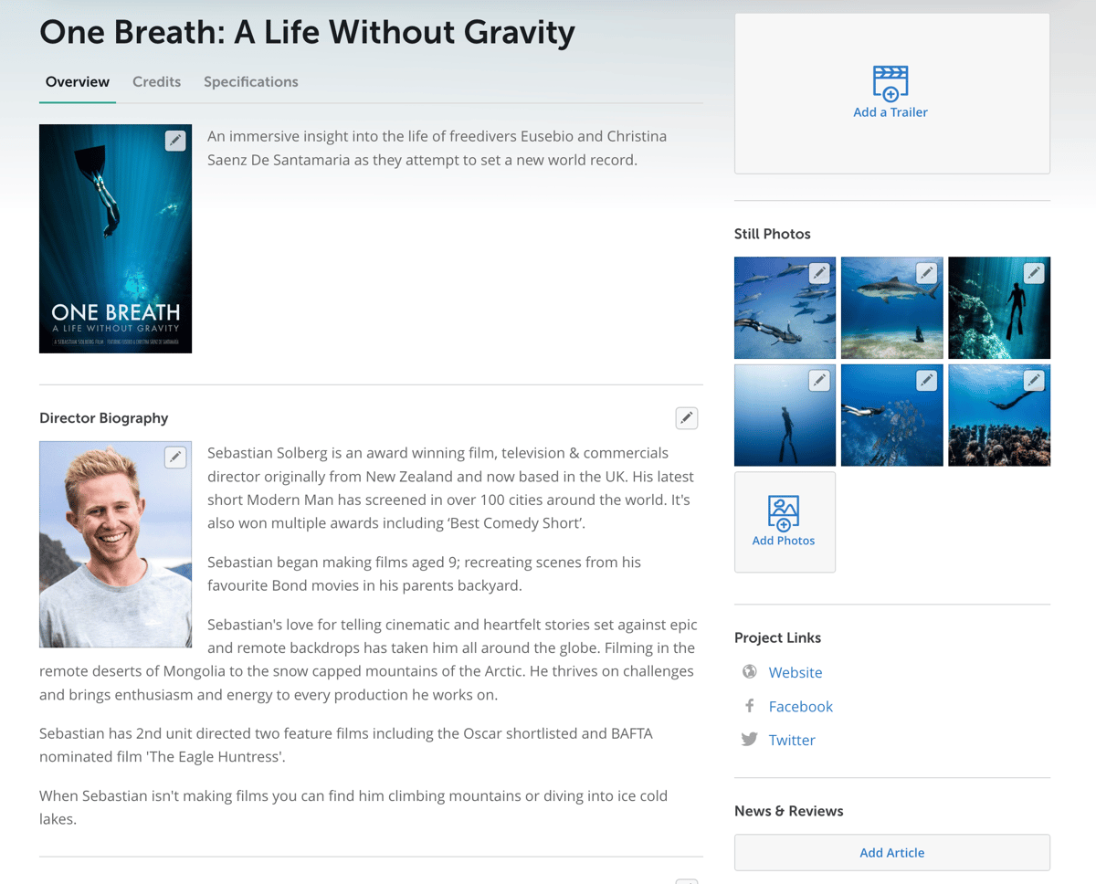Click the Add a Trailer clapperboard icon

[x=890, y=83]
